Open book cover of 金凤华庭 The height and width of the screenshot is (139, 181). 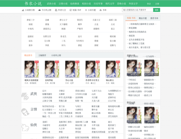[52, 69]
